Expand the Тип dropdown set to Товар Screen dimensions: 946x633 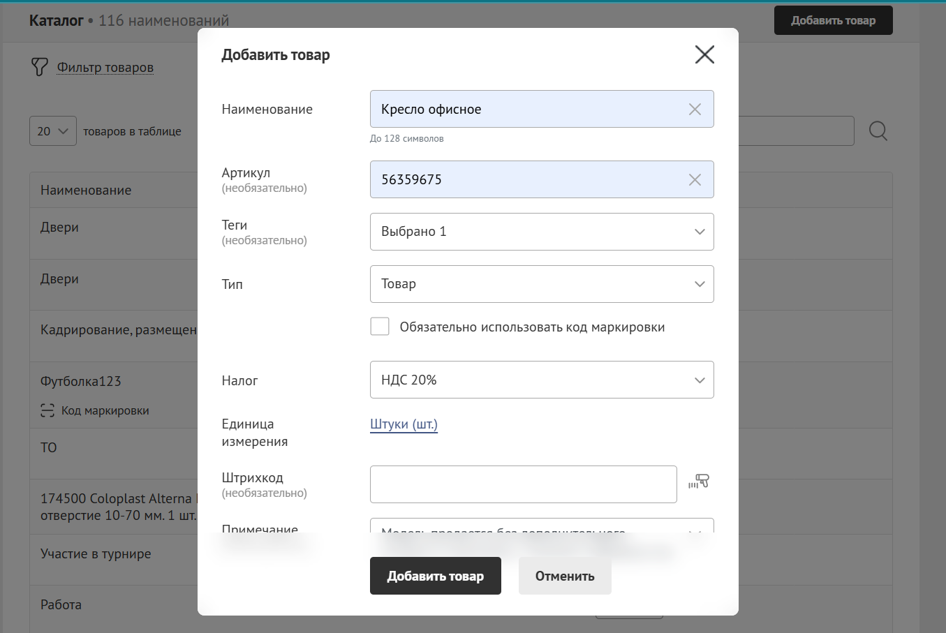tap(541, 284)
